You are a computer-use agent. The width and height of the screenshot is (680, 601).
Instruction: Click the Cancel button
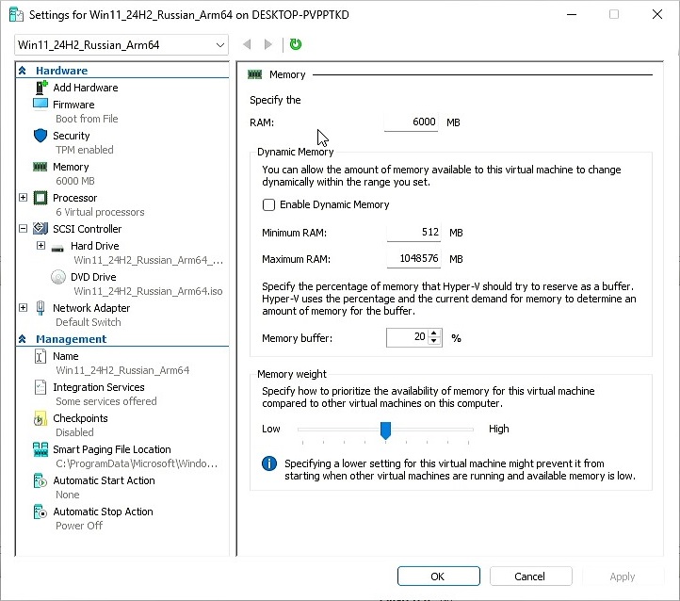(x=529, y=577)
